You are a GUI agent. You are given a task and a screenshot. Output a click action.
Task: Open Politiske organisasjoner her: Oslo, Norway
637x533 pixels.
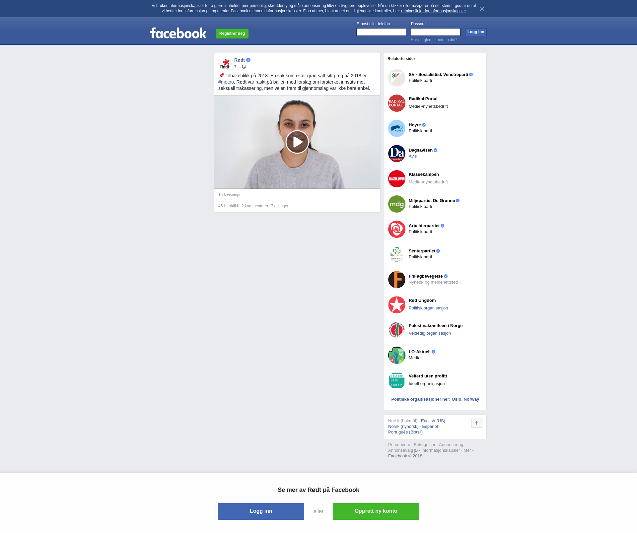[x=435, y=399]
